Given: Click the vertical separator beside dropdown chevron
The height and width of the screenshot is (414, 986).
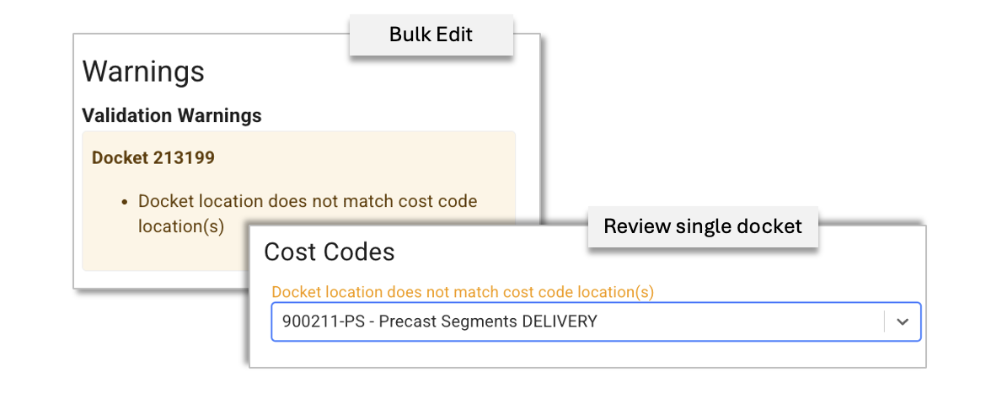Looking at the screenshot, I should click(884, 321).
